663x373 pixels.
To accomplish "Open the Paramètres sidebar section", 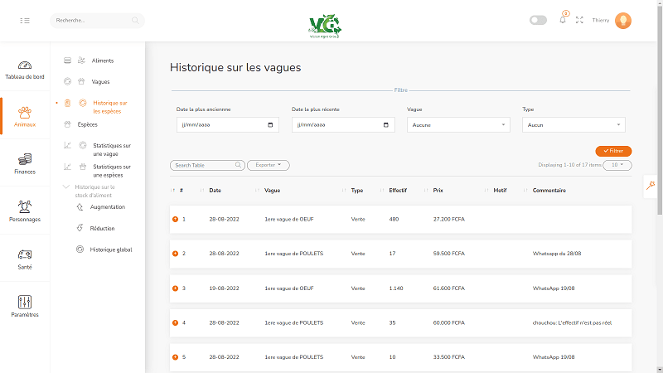I will coord(25,306).
